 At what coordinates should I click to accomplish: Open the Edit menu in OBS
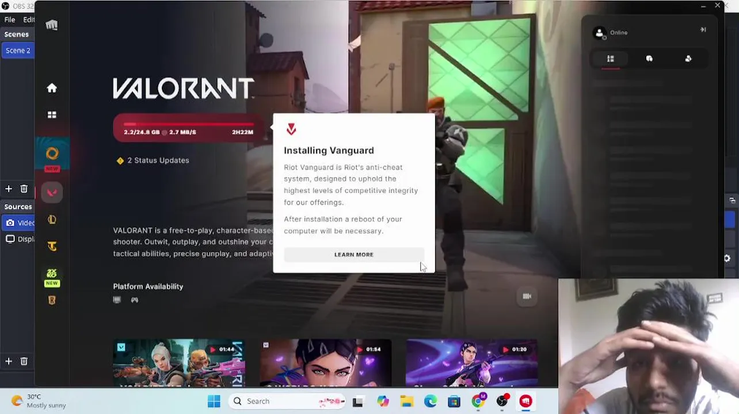click(x=29, y=20)
